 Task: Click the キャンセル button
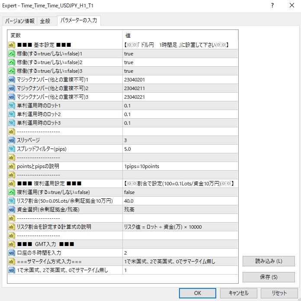click(x=239, y=293)
